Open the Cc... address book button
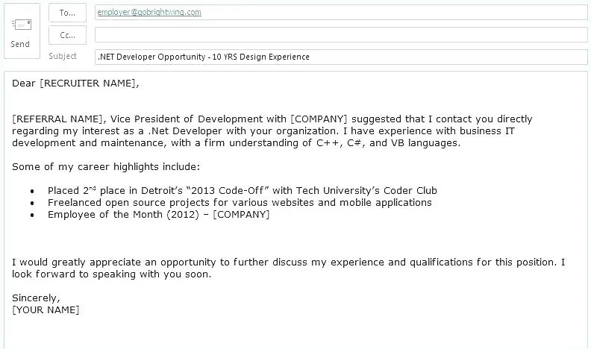Screen dimensions: 591x349 67,35
